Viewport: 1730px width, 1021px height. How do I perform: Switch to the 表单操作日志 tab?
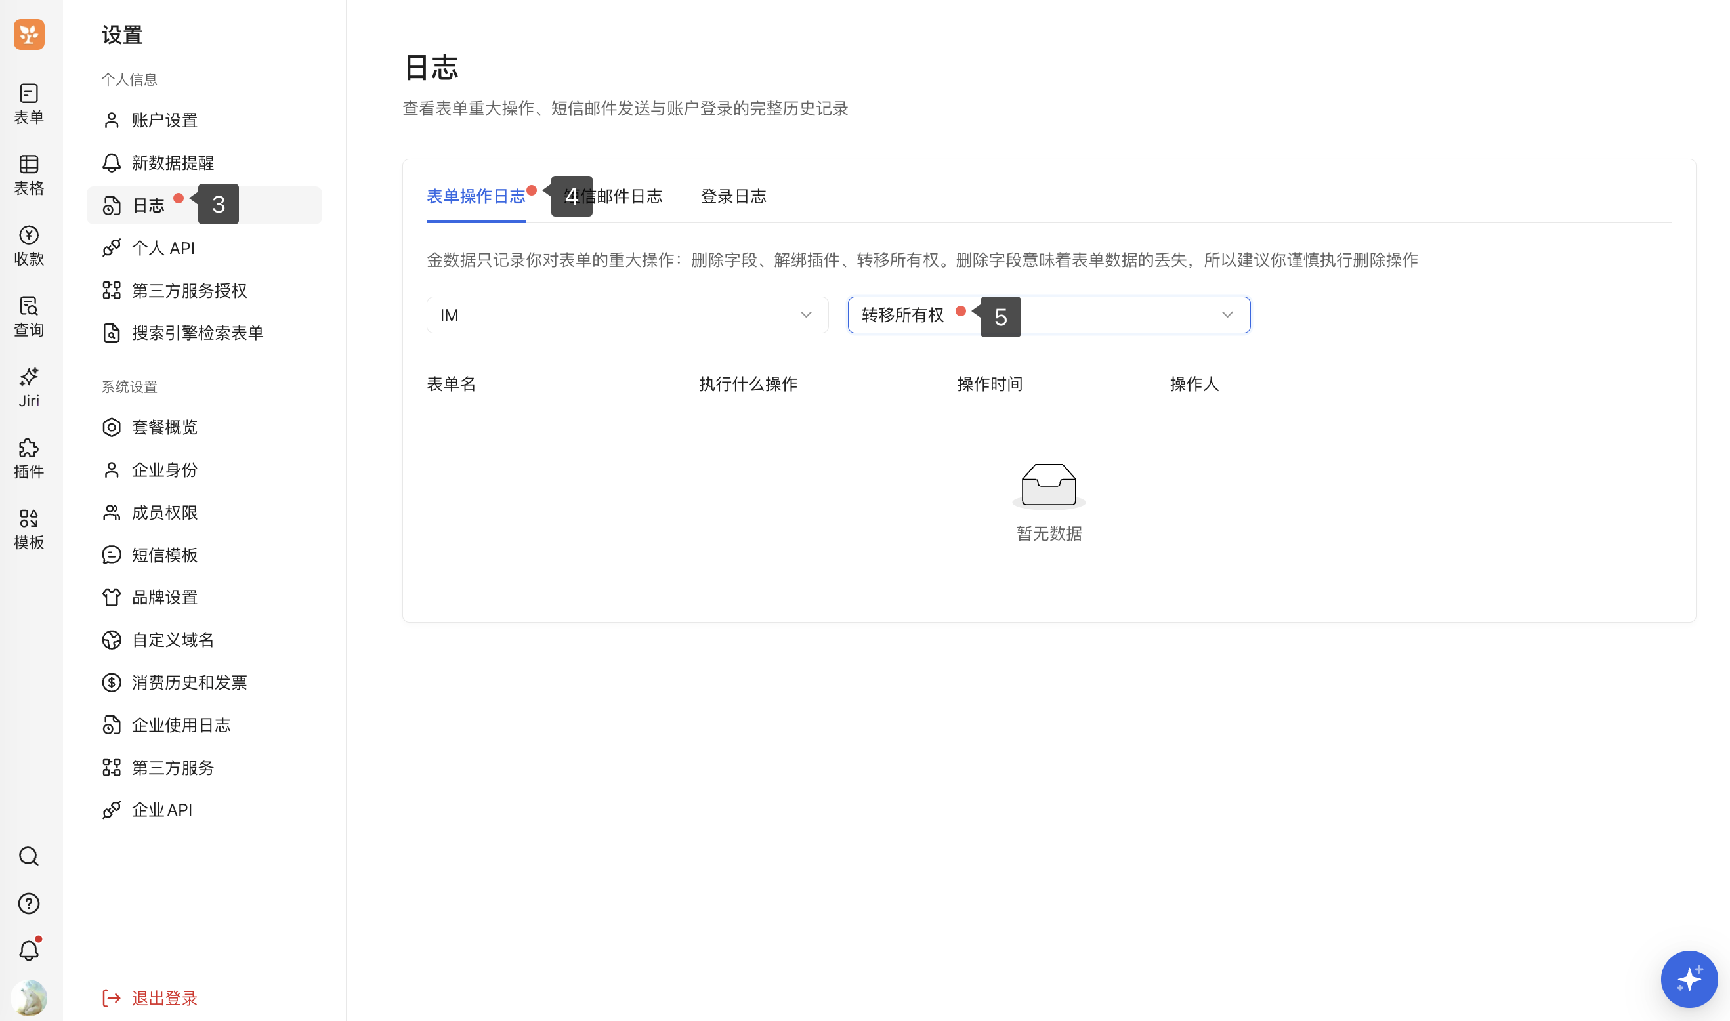(x=476, y=197)
